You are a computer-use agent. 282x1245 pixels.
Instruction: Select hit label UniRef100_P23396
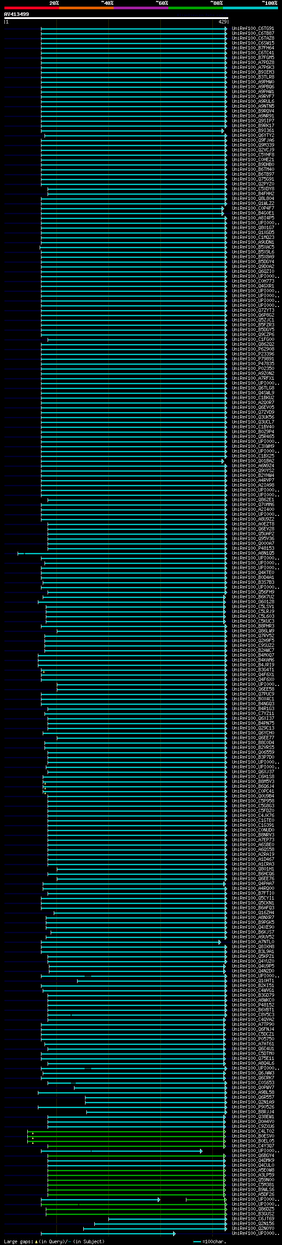click(252, 354)
